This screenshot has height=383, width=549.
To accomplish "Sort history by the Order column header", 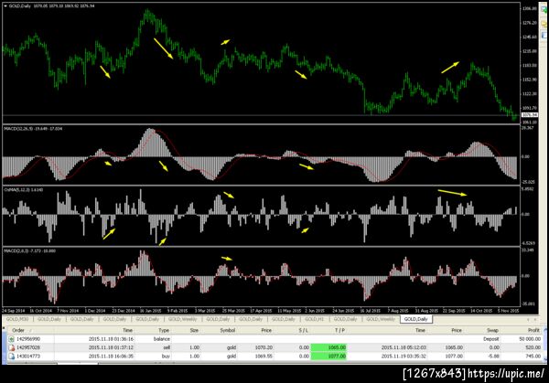I will pos(18,330).
